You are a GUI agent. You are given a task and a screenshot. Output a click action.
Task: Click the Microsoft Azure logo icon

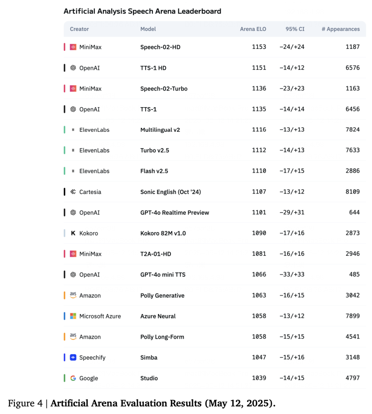point(73,316)
